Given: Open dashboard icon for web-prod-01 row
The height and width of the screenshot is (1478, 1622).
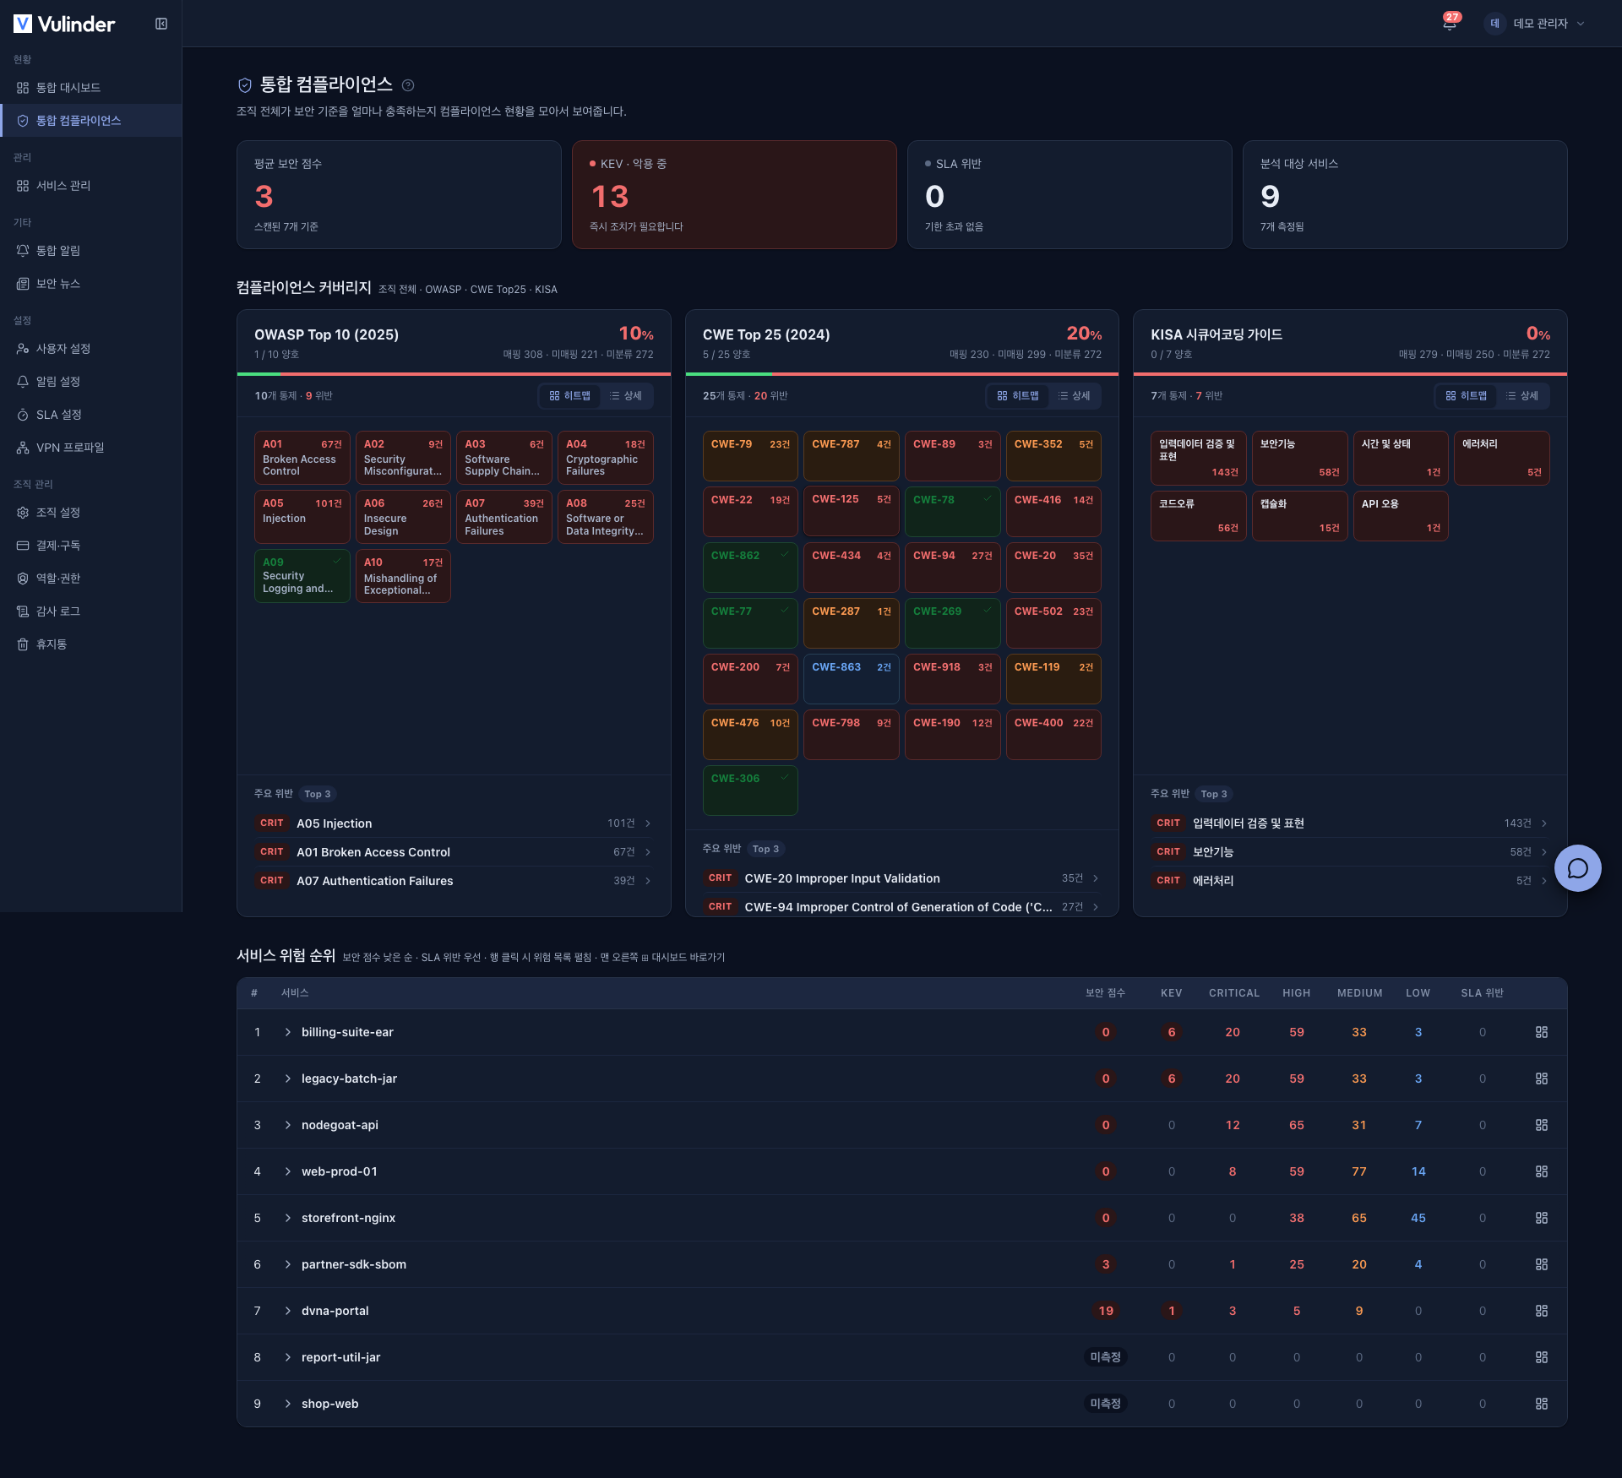Looking at the screenshot, I should [x=1542, y=1171].
